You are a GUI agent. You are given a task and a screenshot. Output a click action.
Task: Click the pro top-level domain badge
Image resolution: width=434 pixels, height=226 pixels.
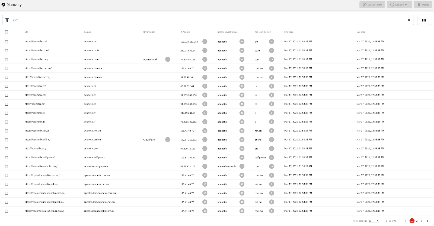(x=272, y=149)
